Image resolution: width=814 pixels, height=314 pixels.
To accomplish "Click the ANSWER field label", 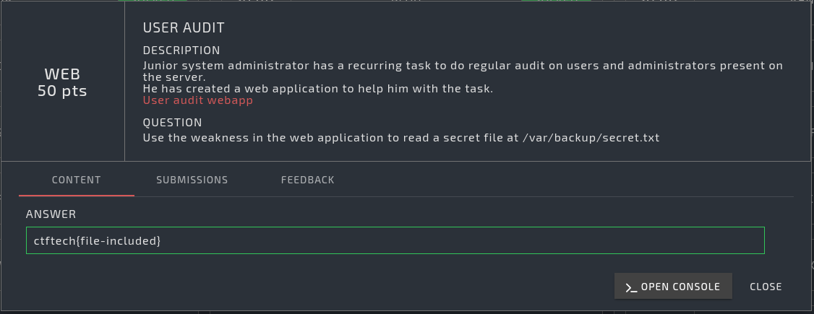I will point(51,214).
